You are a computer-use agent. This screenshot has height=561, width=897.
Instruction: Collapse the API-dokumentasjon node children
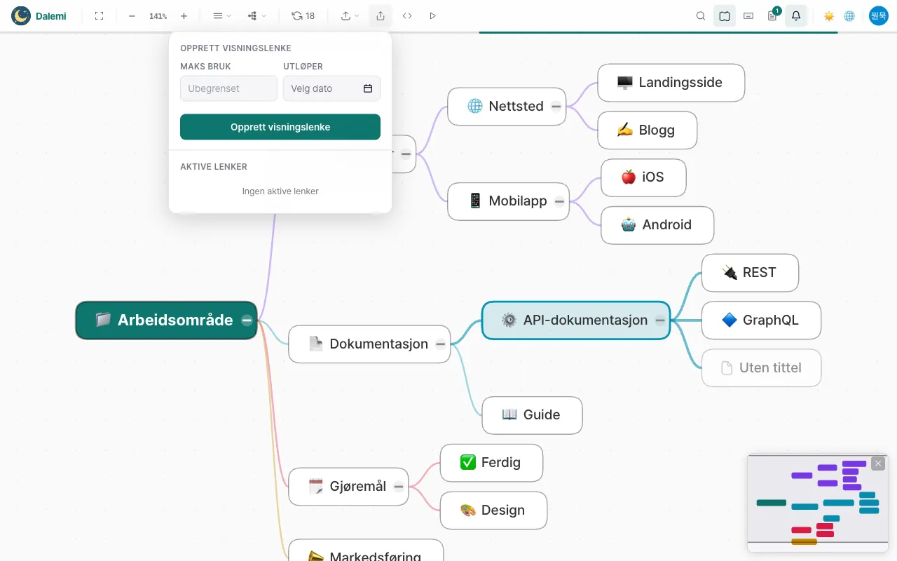660,320
